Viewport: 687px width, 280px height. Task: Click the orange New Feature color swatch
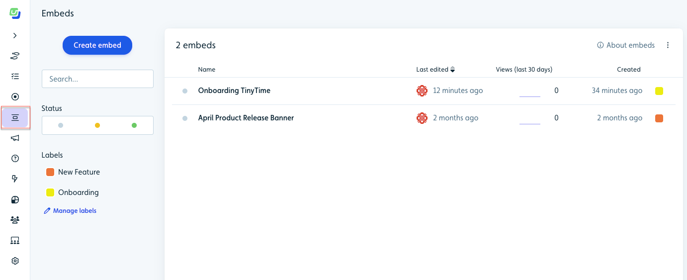pyautogui.click(x=50, y=172)
